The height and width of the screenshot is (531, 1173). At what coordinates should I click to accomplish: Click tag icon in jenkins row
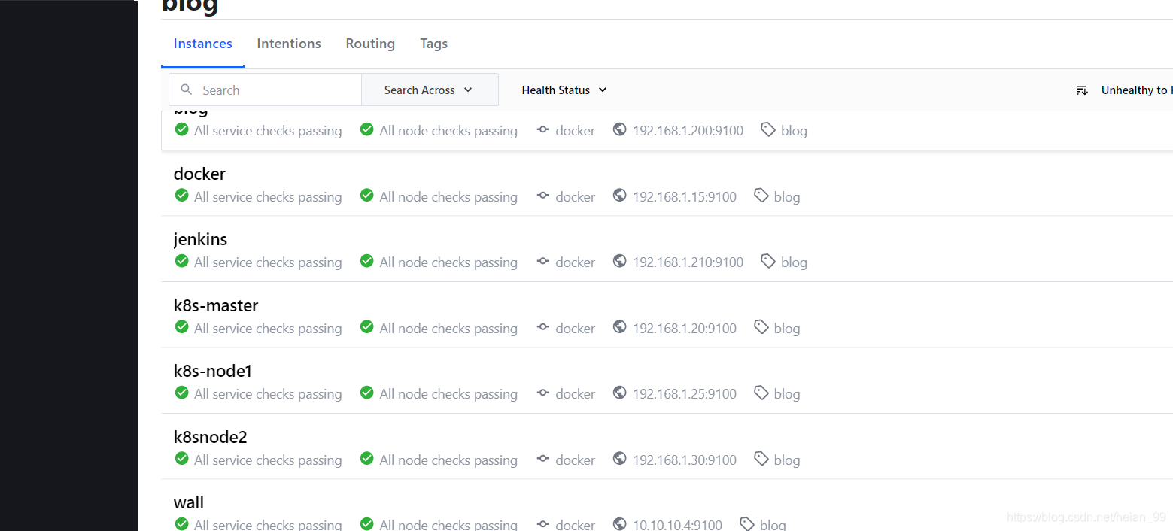tap(768, 261)
